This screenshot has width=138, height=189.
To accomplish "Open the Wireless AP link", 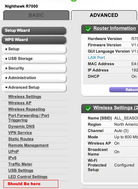I will (x=20, y=103).
